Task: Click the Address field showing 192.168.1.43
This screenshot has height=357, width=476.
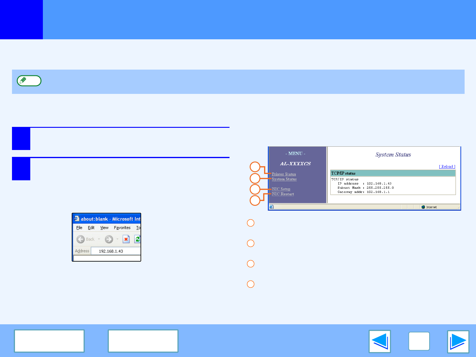Action: [115, 251]
